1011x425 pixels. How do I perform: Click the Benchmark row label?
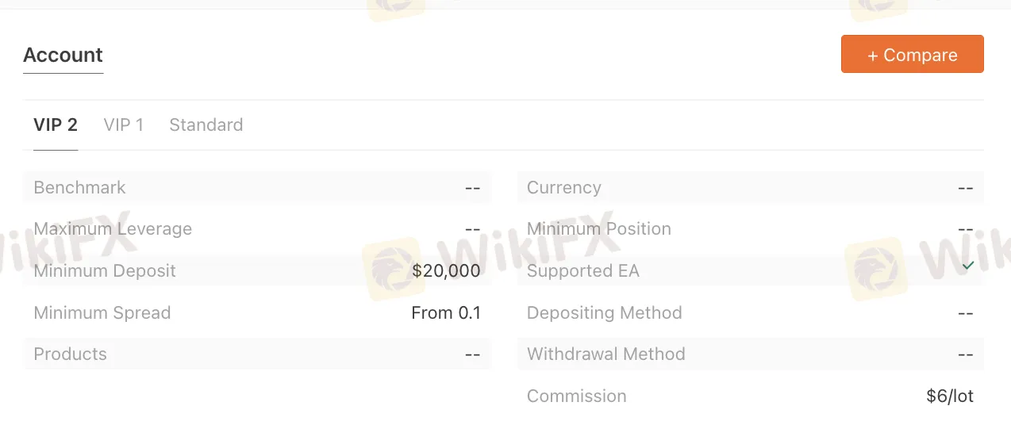(x=79, y=188)
